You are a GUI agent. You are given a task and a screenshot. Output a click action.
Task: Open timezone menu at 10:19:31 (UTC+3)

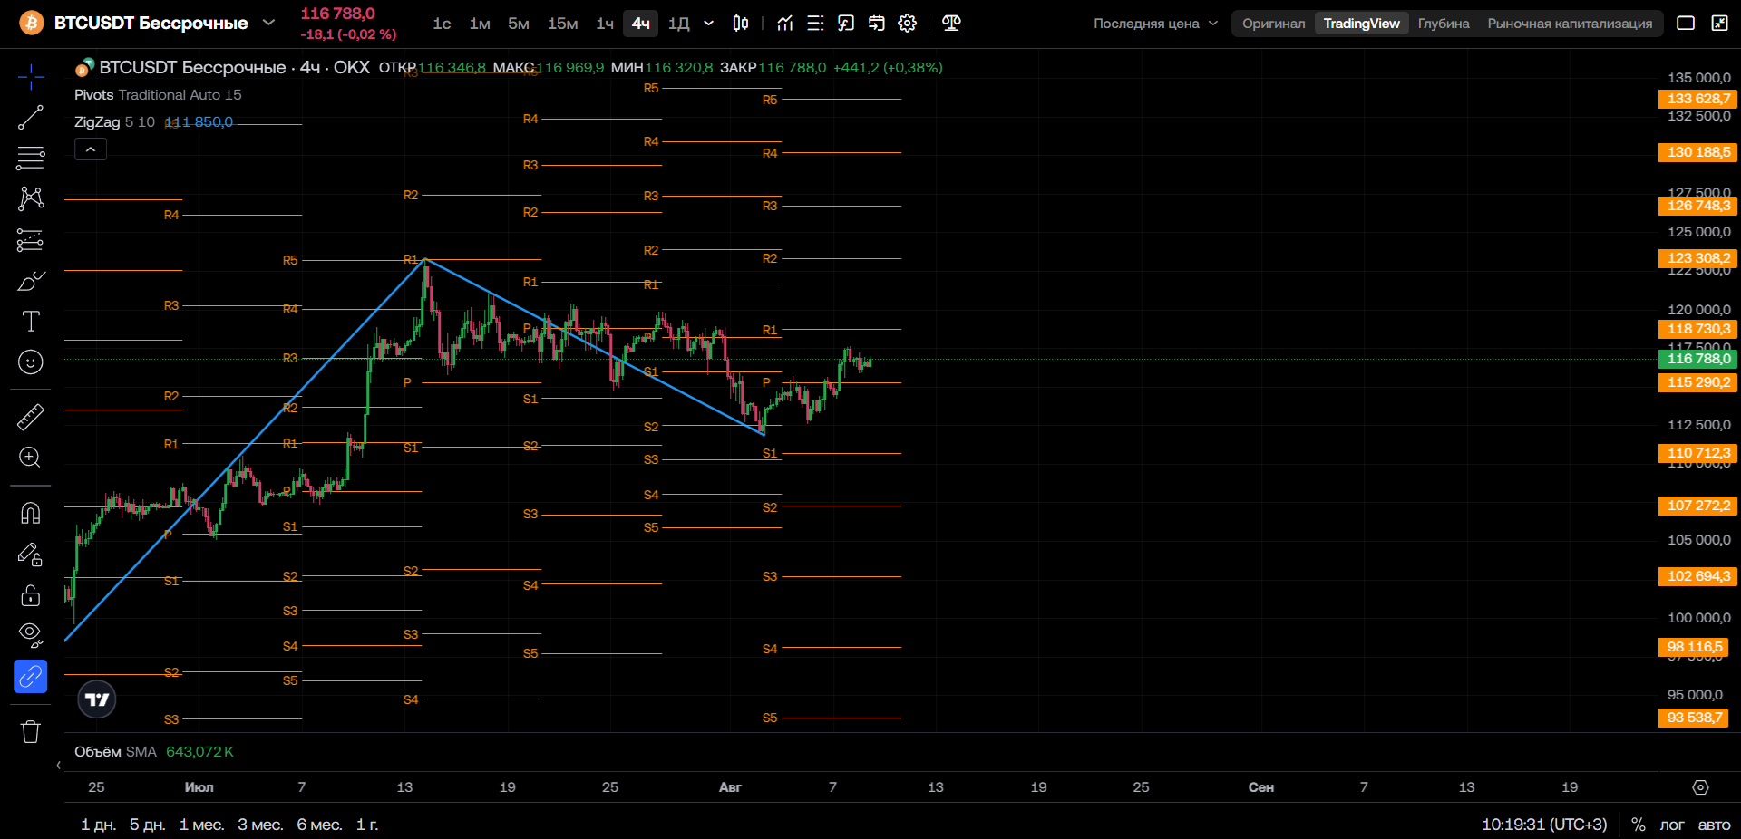pos(1544,825)
